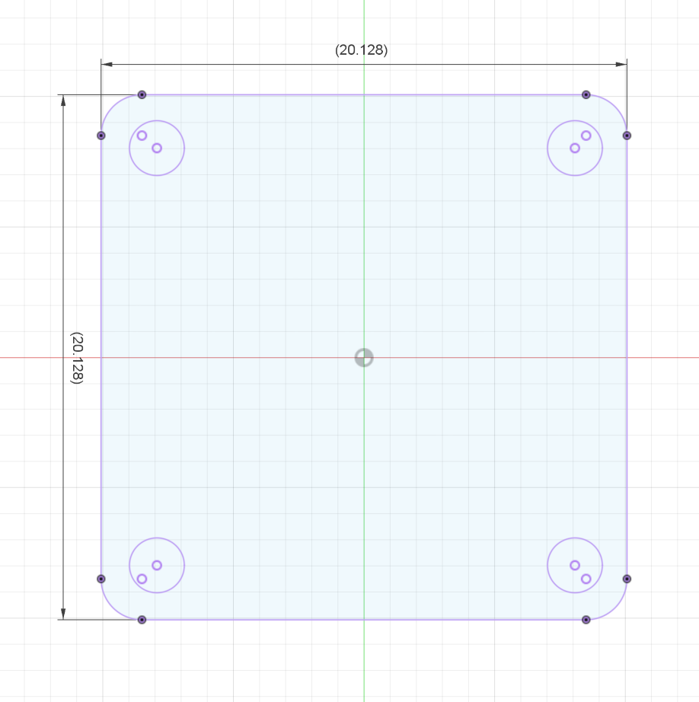Select the vertical 20.128 dimension on left

click(x=76, y=357)
